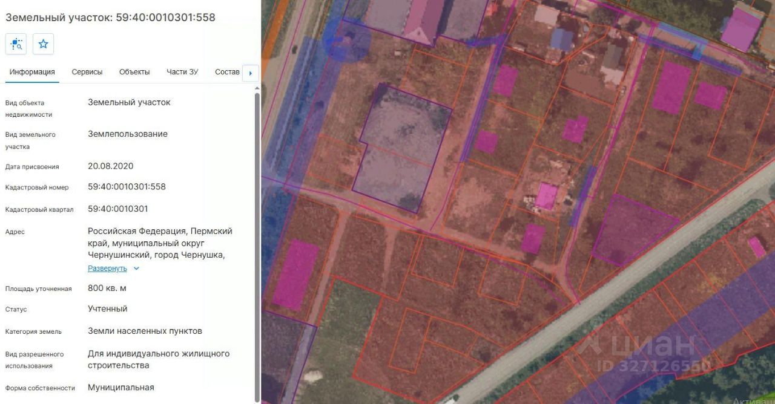Switch to the Сервисы tab
The height and width of the screenshot is (404, 775).
coord(87,72)
